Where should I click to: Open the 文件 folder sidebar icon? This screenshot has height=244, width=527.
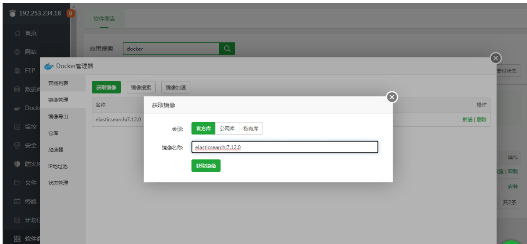pos(17,183)
